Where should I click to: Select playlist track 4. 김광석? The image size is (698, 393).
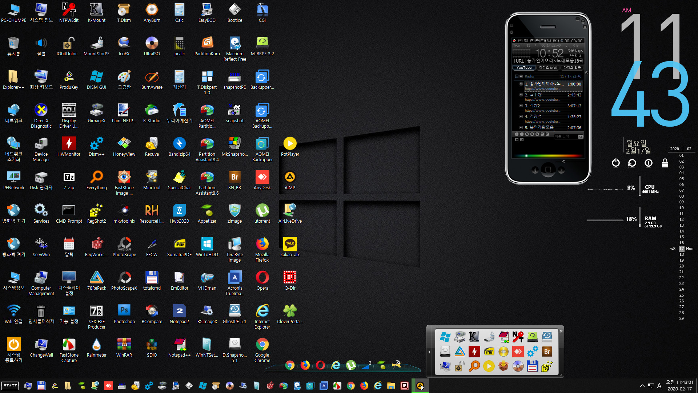(x=553, y=119)
